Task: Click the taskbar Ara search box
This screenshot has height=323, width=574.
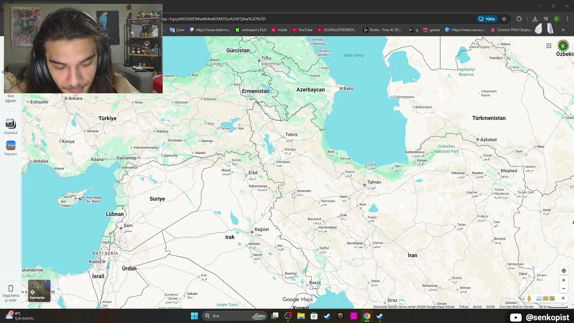Action: 235,316
